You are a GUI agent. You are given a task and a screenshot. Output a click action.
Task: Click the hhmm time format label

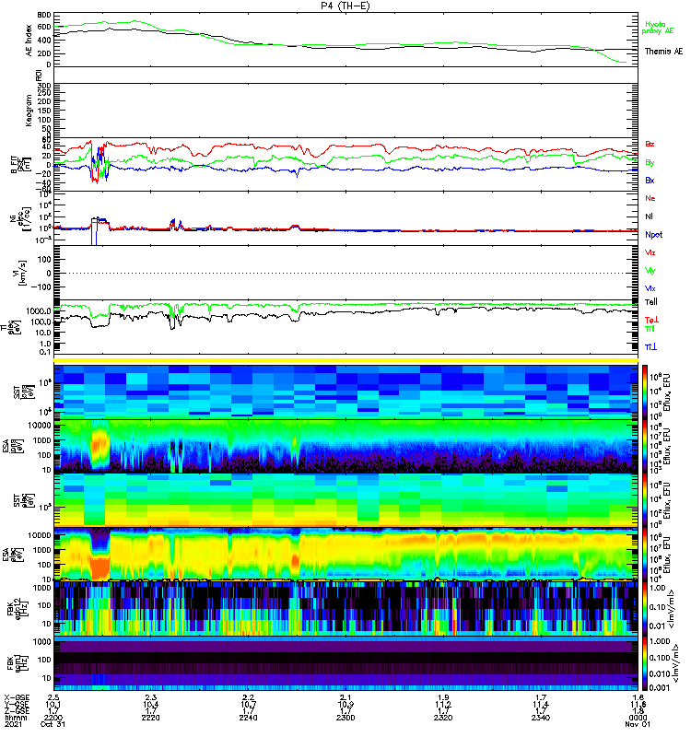click(16, 718)
